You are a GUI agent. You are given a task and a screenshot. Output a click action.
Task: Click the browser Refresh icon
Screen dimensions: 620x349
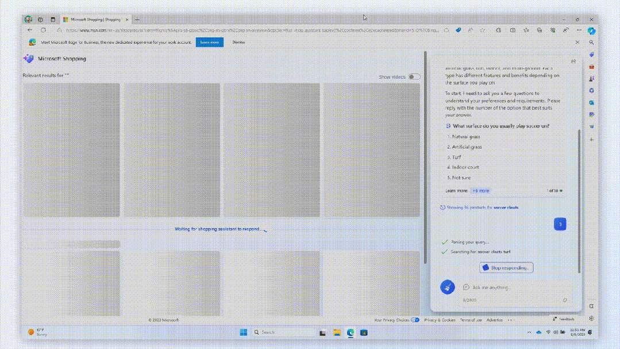coord(43,30)
